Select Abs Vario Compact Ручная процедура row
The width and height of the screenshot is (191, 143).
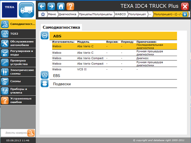(x=114, y=64)
